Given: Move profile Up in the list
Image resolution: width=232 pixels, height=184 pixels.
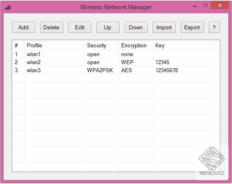Looking at the screenshot, I should coord(108,27).
